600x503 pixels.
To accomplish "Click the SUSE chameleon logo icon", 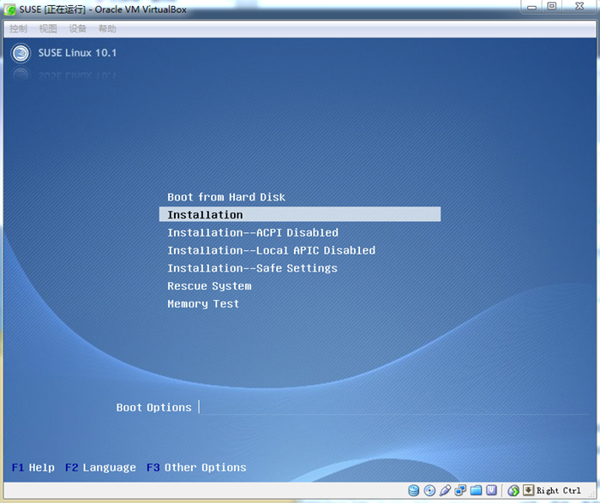I will pos(21,53).
